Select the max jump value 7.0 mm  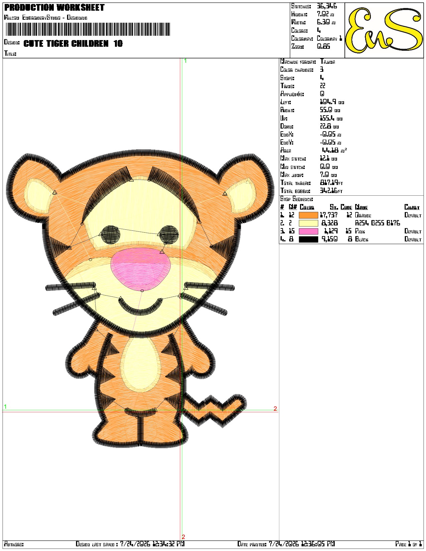328,175
